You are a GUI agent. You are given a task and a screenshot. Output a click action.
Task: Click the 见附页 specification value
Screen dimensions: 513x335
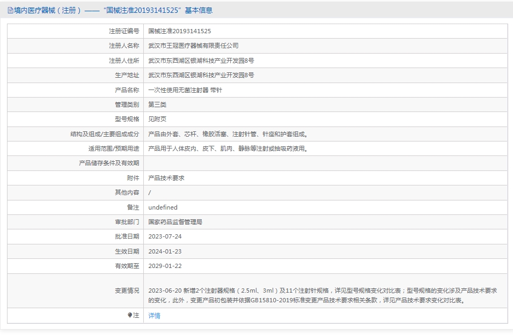point(157,119)
